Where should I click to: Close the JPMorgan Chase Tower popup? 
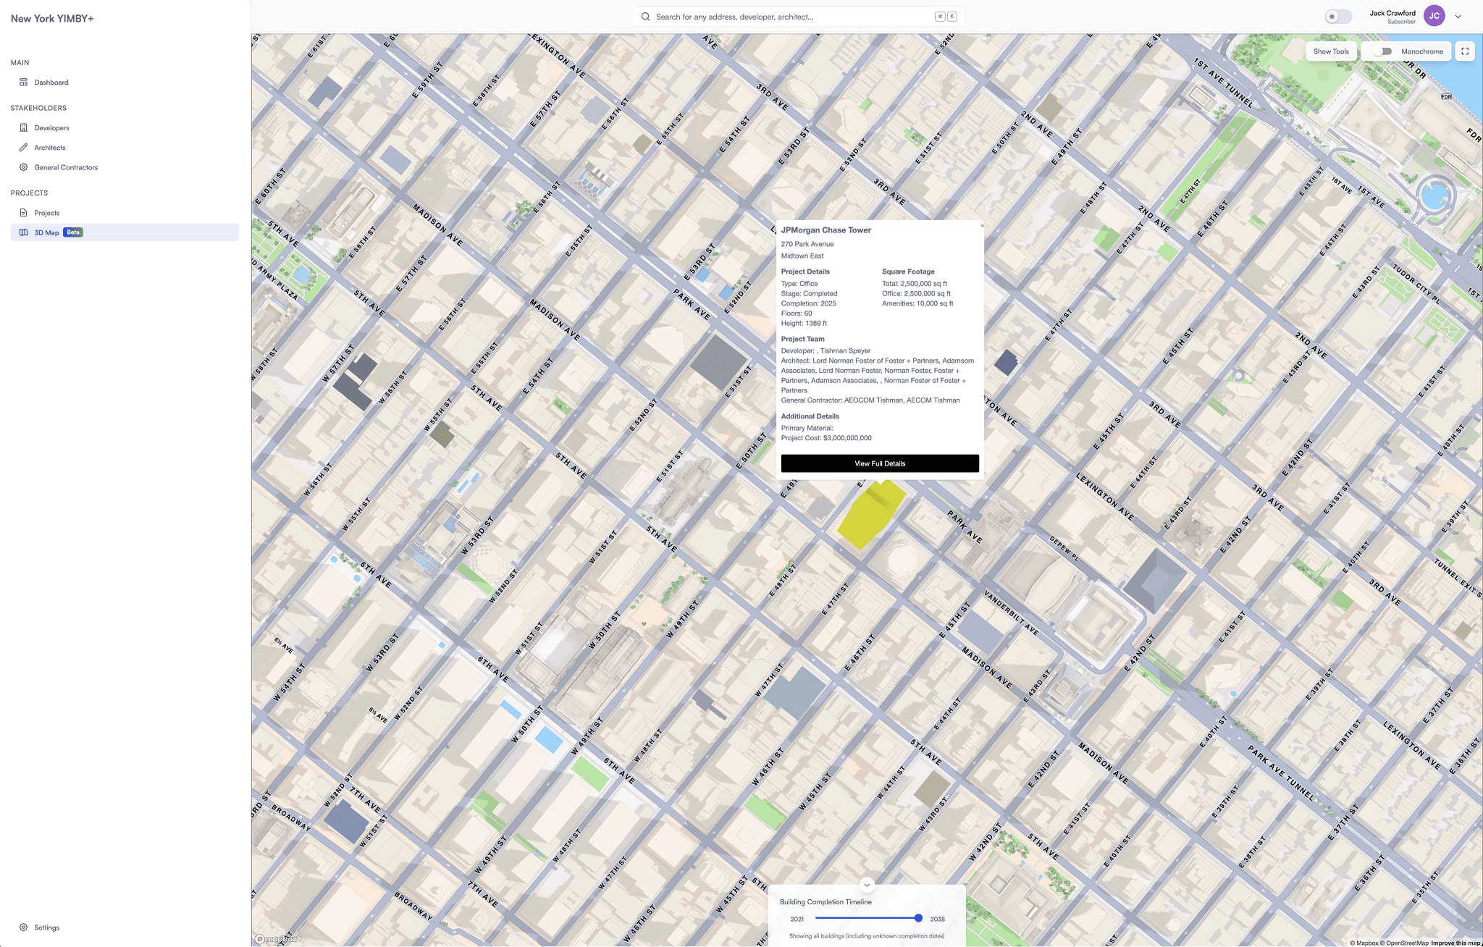coord(982,226)
